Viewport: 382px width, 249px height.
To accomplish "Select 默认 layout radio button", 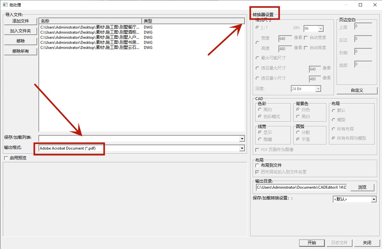I will coord(333,111).
